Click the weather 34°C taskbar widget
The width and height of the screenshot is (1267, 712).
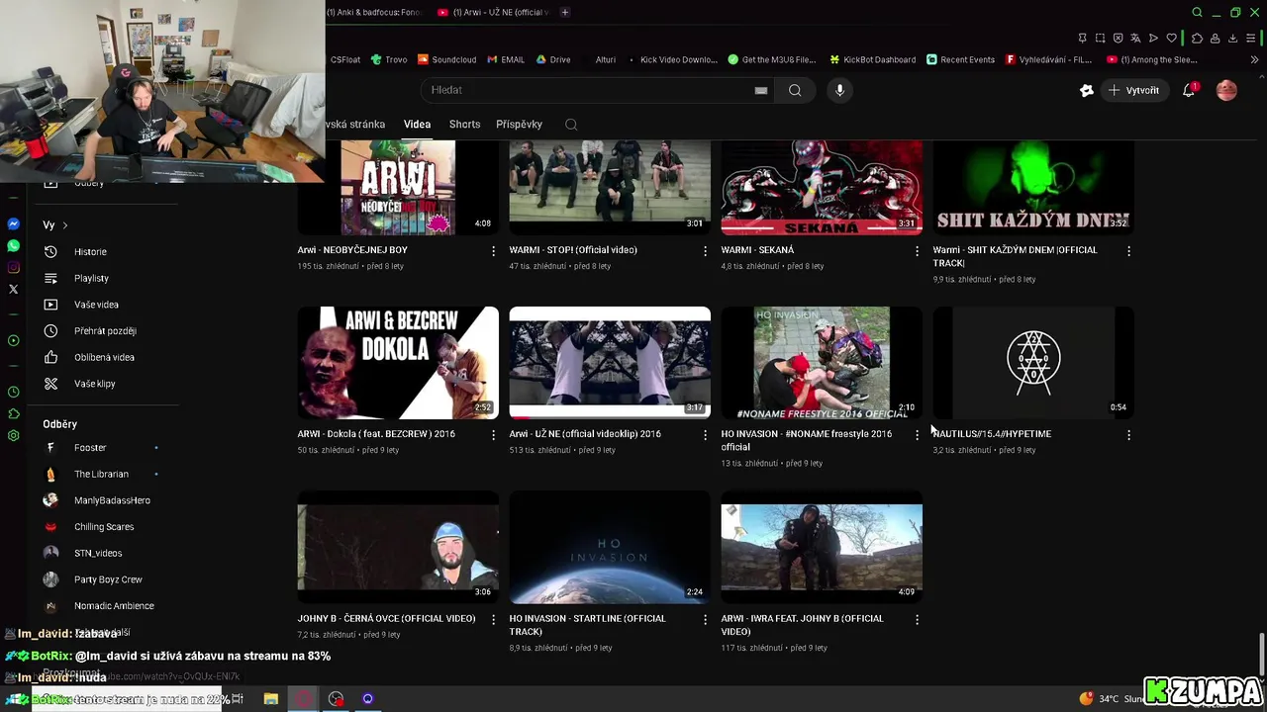pos(1115,699)
